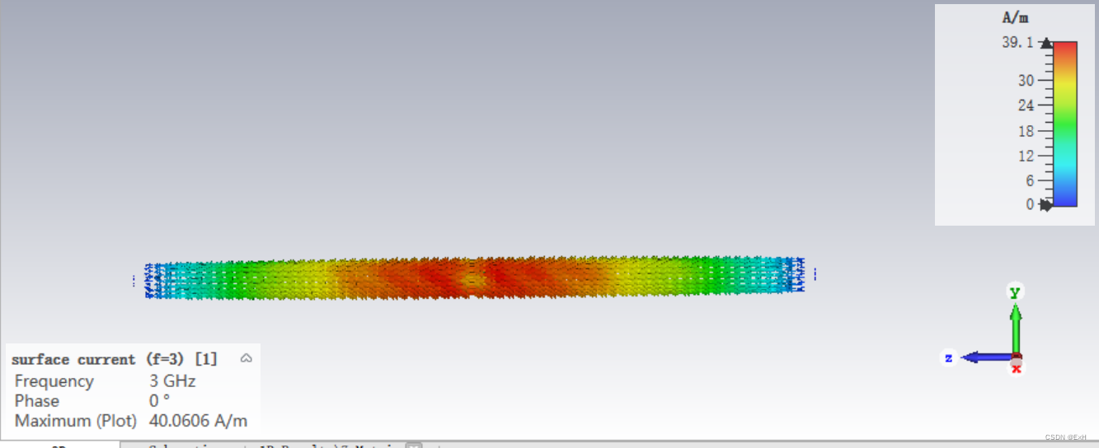
Task: Select the surface current (f=3) [1] title
Action: 115,360
